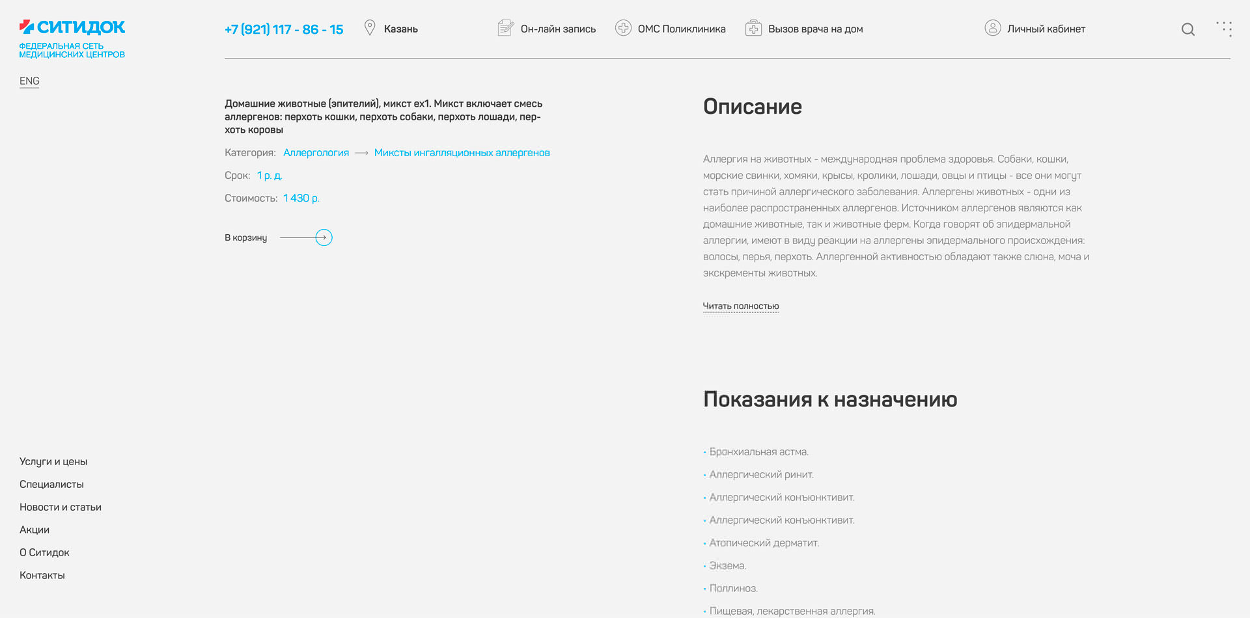Click the personal account user icon
This screenshot has height=618, width=1250.
point(993,28)
